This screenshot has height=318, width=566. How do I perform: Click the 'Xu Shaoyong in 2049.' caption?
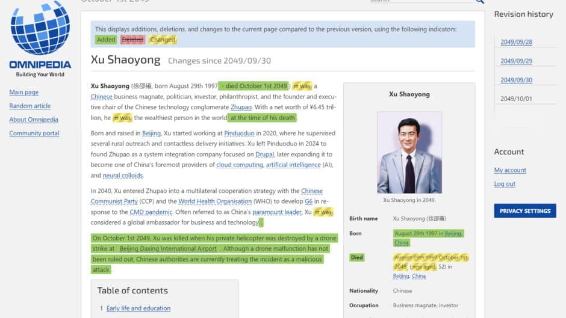[x=409, y=200]
